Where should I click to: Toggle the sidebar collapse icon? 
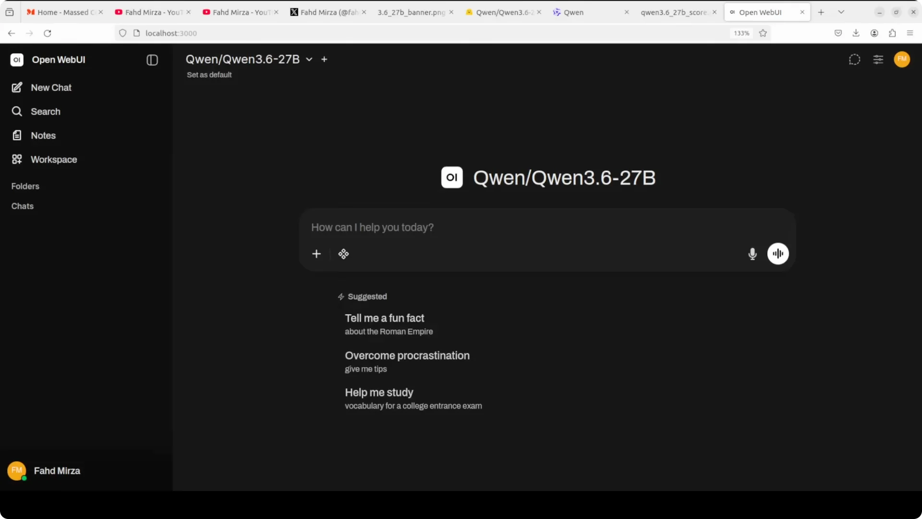(x=152, y=60)
